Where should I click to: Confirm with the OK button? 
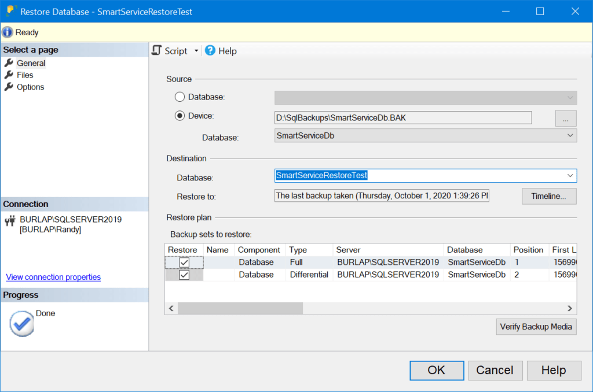[x=437, y=370]
